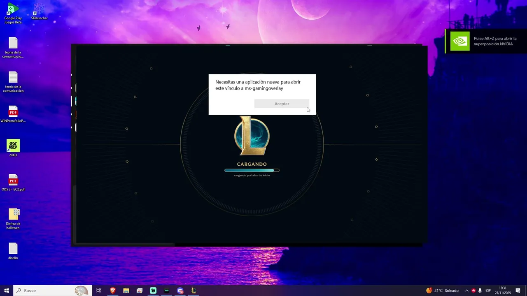Open the black waveform app on taskbar
Viewport: 527px width, 296px height.
click(166, 291)
